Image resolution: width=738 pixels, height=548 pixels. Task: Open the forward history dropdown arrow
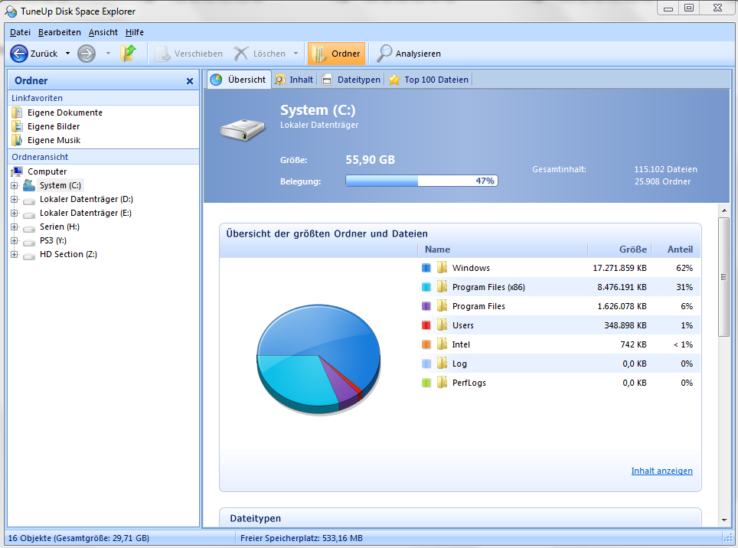108,54
